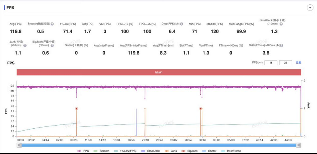Click the FPS threshold field showing 25
This screenshot has width=317, height=154.
(x=285, y=63)
